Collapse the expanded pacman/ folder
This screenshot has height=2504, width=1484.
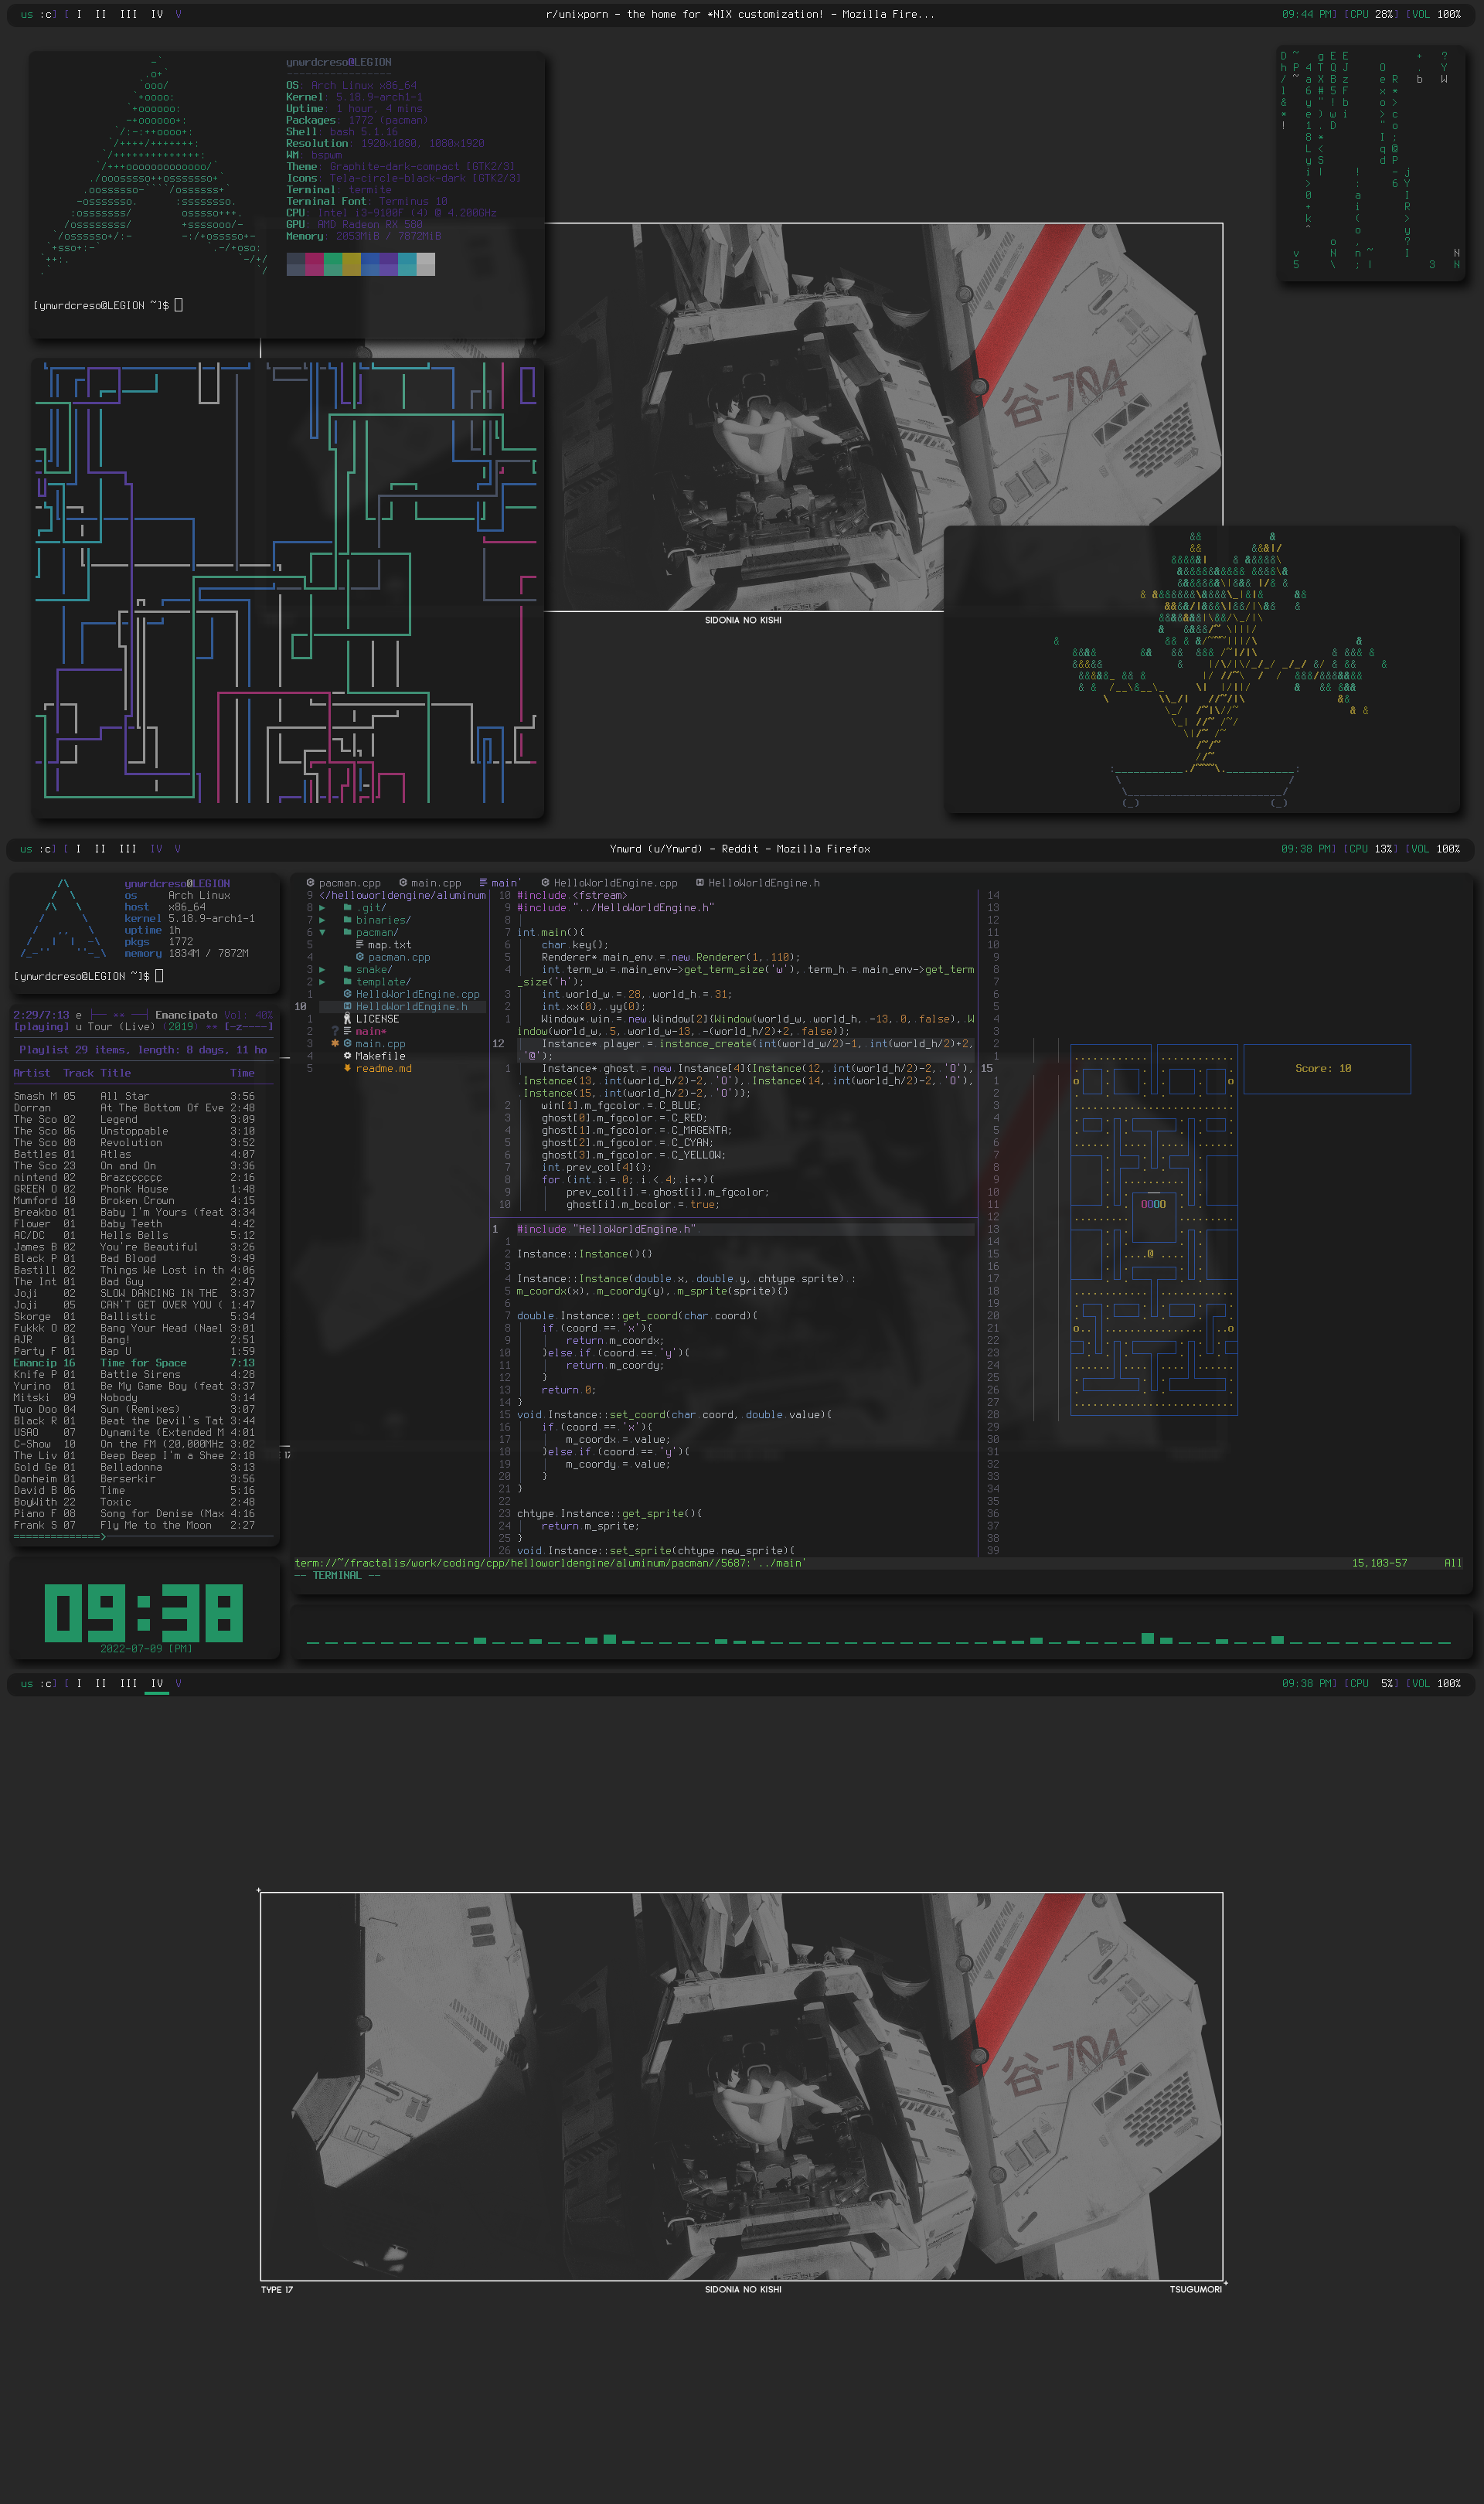click(323, 933)
